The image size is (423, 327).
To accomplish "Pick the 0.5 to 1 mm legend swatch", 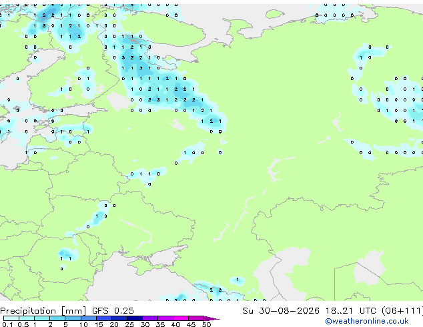I will tap(27, 318).
